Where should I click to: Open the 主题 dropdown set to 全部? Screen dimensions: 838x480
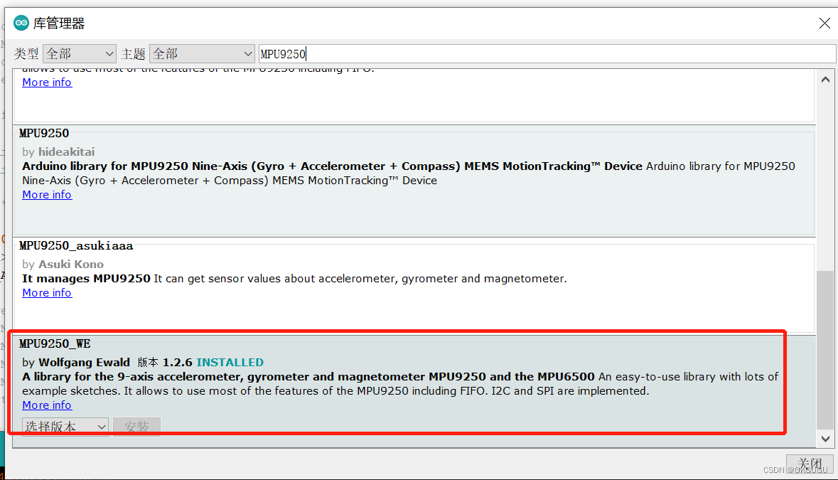202,54
